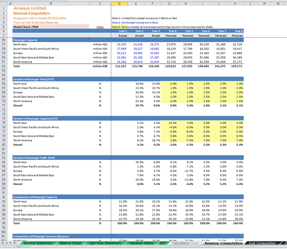The width and height of the screenshot is (287, 249).
Task: Select South East Asia Year 3 value 27,487
Action: click(152, 57)
